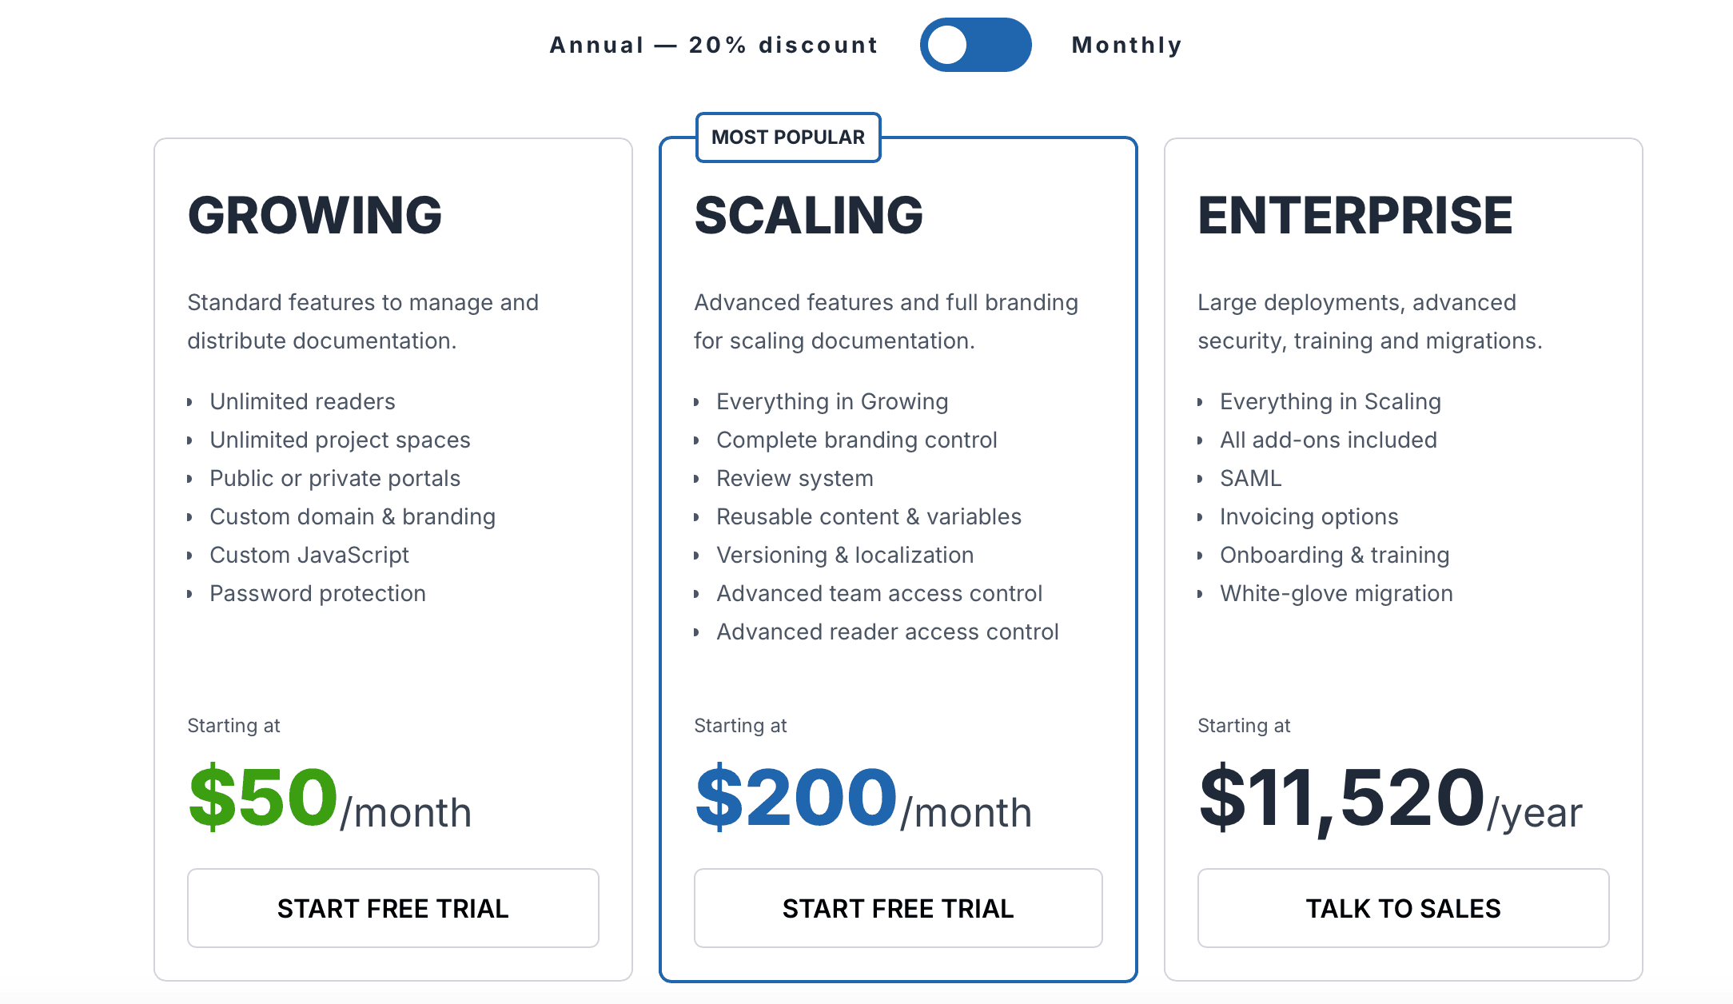Click Advanced reader access control item

coord(887,631)
